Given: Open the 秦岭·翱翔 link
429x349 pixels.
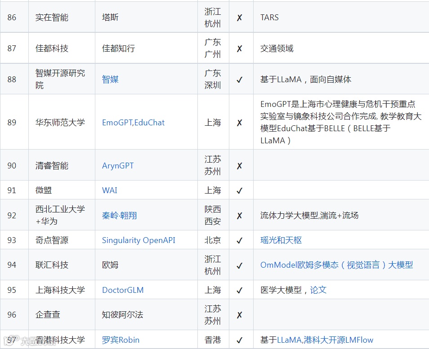Looking at the screenshot, I should [x=119, y=215].
